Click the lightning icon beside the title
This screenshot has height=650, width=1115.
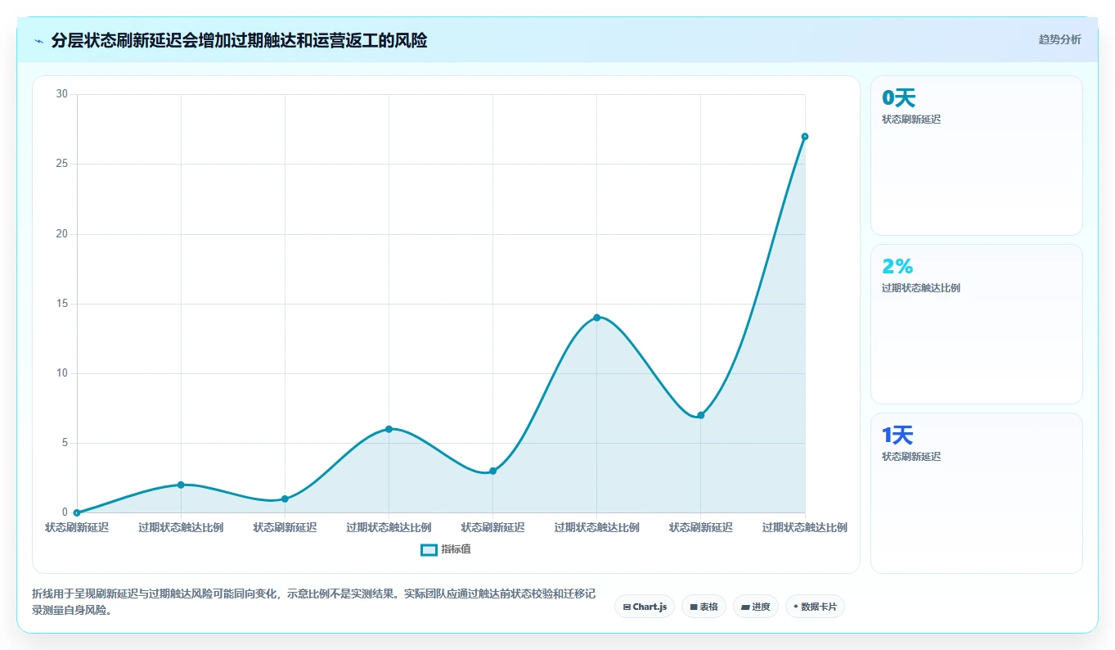point(38,41)
